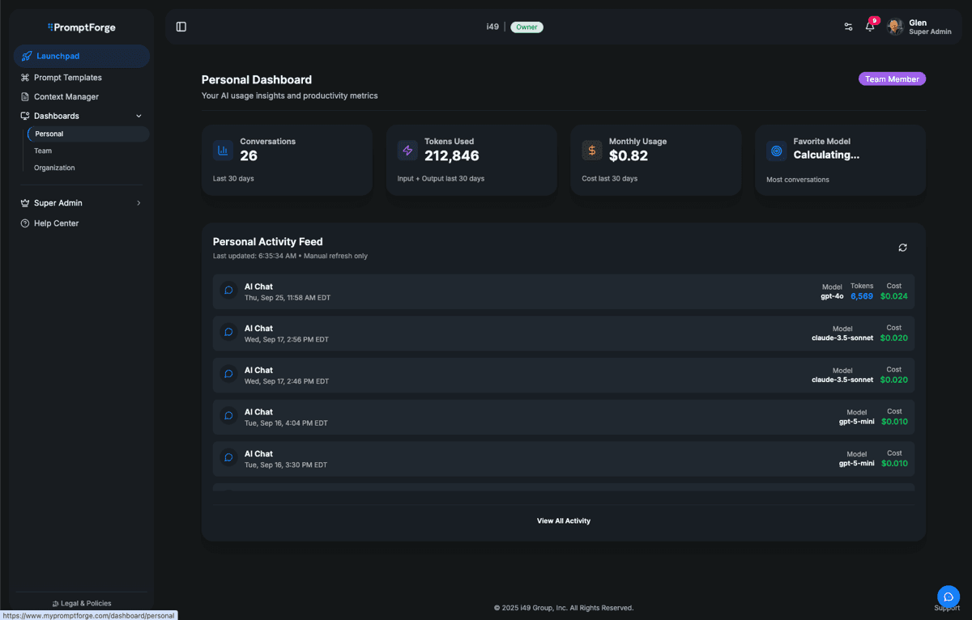972x620 pixels.
Task: Collapse the Dashboards section chevron
Action: (139, 116)
